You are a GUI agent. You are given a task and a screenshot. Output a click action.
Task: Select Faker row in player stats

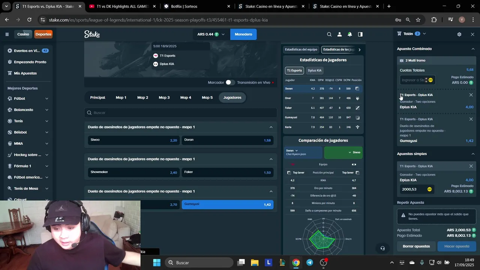tap(323, 108)
